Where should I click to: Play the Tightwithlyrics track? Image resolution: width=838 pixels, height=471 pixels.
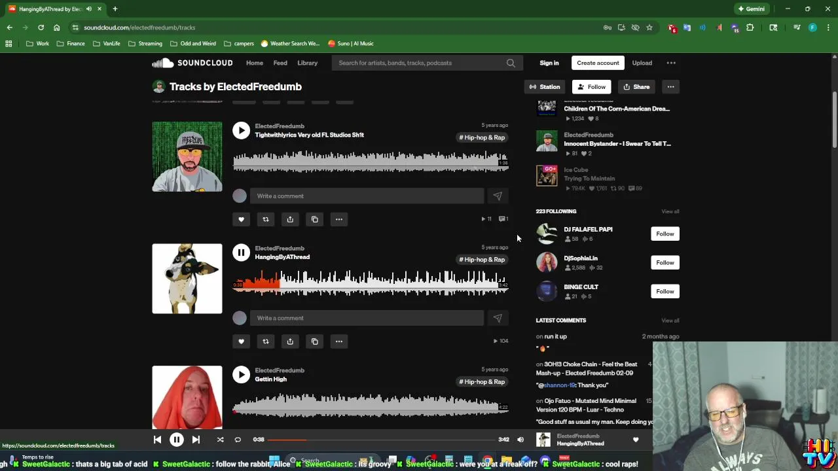click(x=241, y=130)
